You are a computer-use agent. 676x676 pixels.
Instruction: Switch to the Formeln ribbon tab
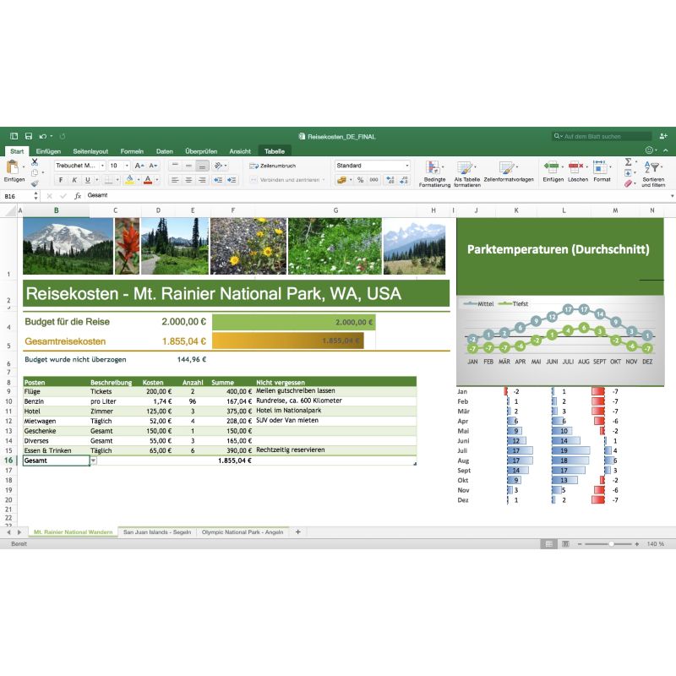(132, 151)
